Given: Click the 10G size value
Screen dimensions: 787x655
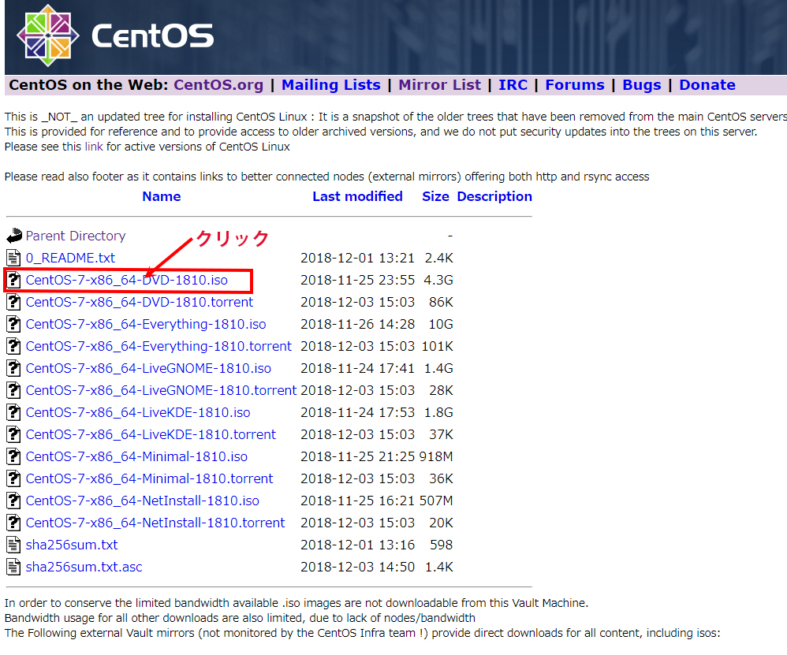Looking at the screenshot, I should [x=441, y=324].
